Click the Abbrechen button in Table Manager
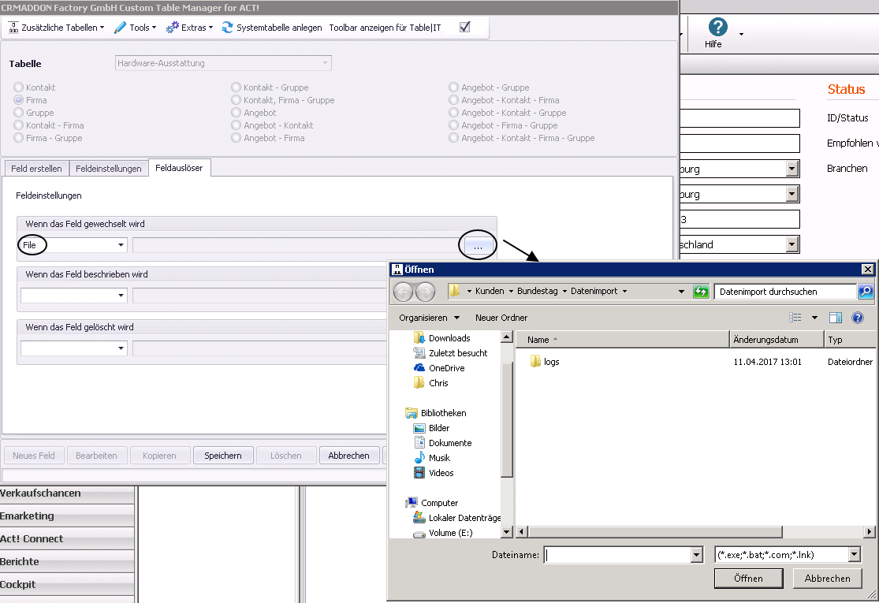Screen dimensions: 879x603 coord(348,456)
